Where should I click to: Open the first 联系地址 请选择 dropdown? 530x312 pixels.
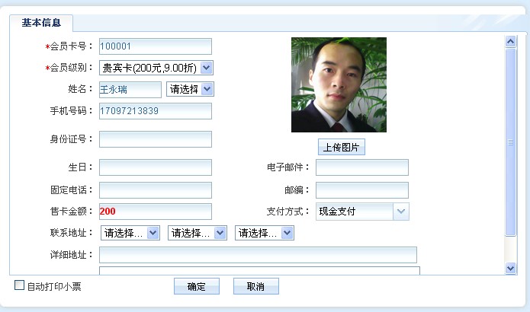[130, 233]
